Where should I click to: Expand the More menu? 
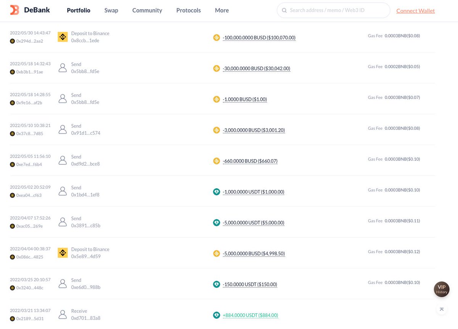[x=222, y=10]
